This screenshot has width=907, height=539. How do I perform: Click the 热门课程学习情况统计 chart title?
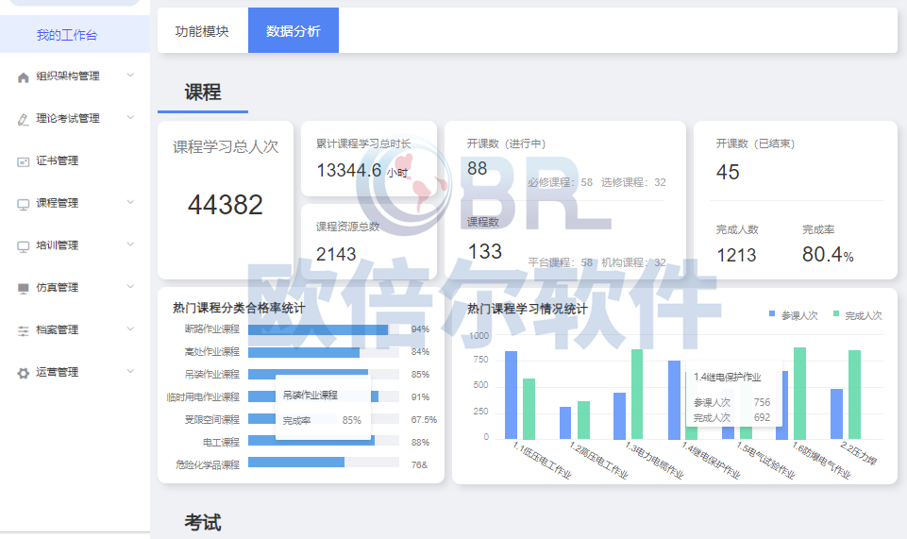click(527, 309)
